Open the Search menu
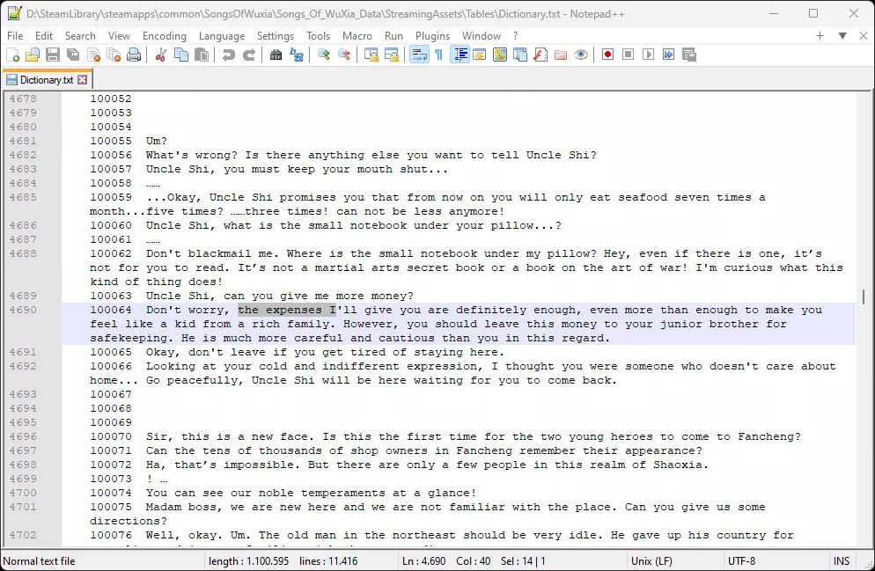 [x=80, y=36]
